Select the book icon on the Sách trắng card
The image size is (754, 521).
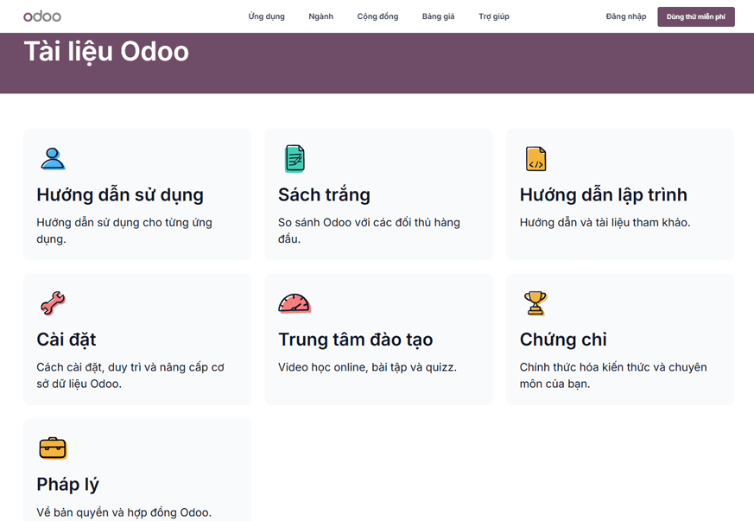pyautogui.click(x=294, y=158)
